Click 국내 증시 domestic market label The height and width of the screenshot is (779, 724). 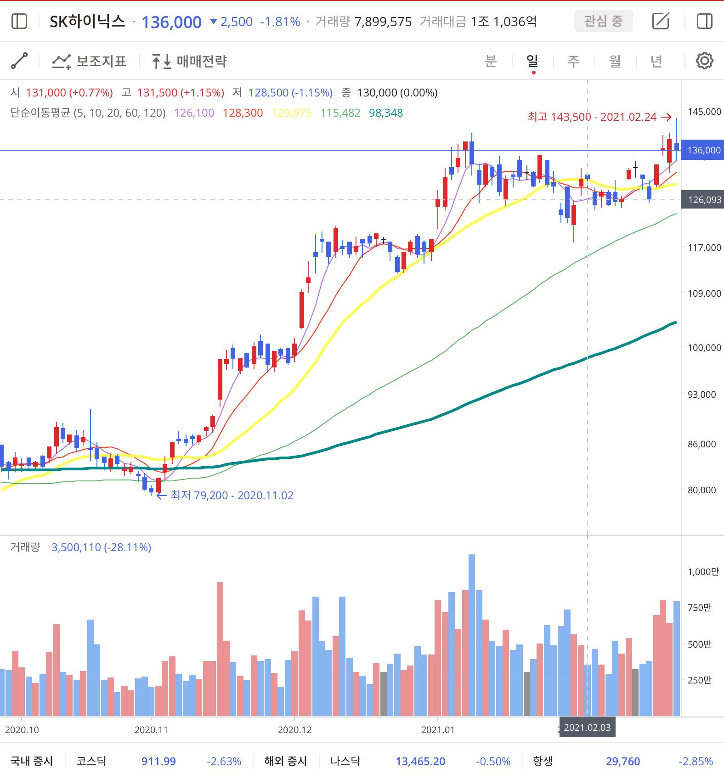32,761
